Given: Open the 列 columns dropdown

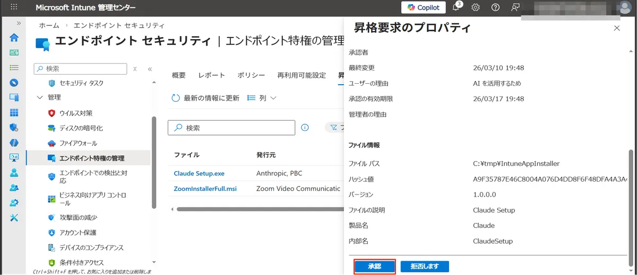Looking at the screenshot, I should pyautogui.click(x=262, y=98).
